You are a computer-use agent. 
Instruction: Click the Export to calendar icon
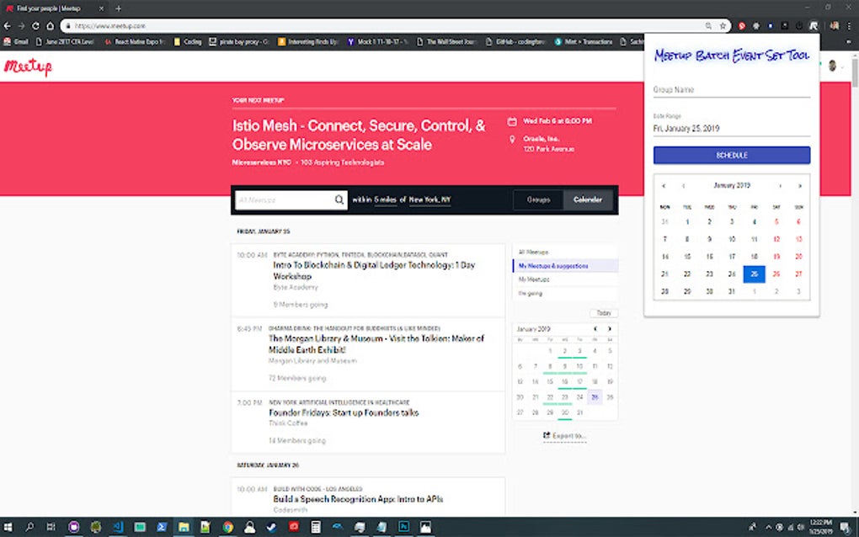click(546, 435)
